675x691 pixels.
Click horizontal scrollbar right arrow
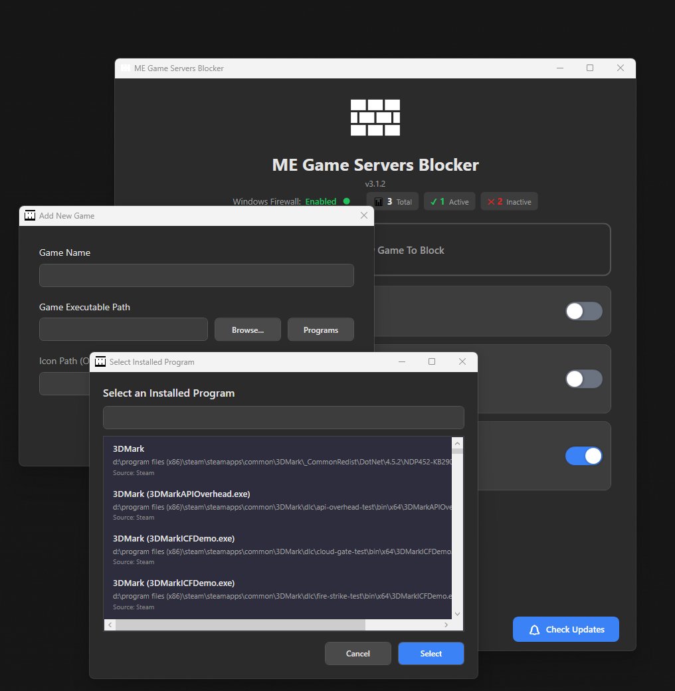point(446,625)
